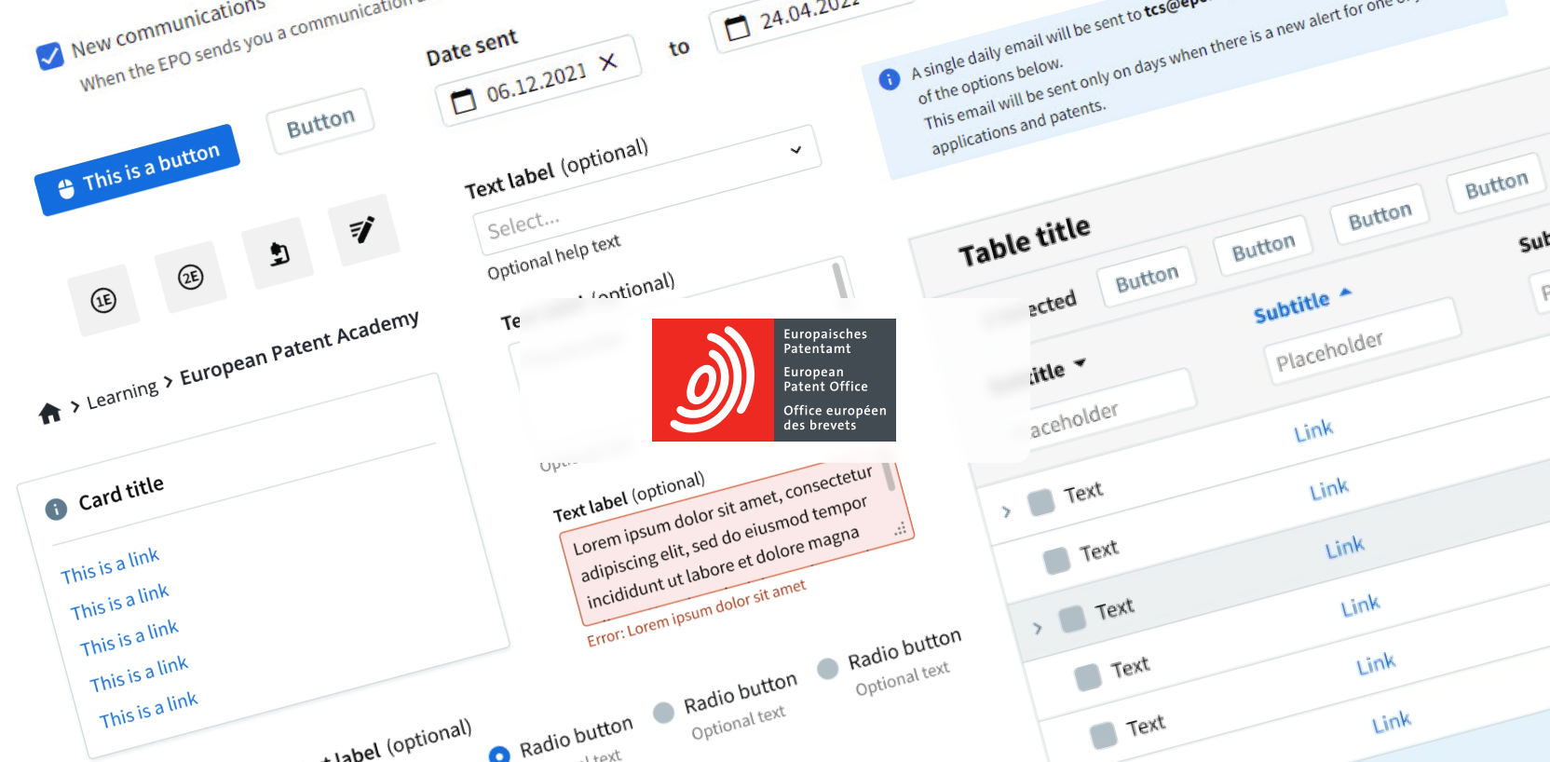Click the European Patent Office logo

[x=774, y=380]
